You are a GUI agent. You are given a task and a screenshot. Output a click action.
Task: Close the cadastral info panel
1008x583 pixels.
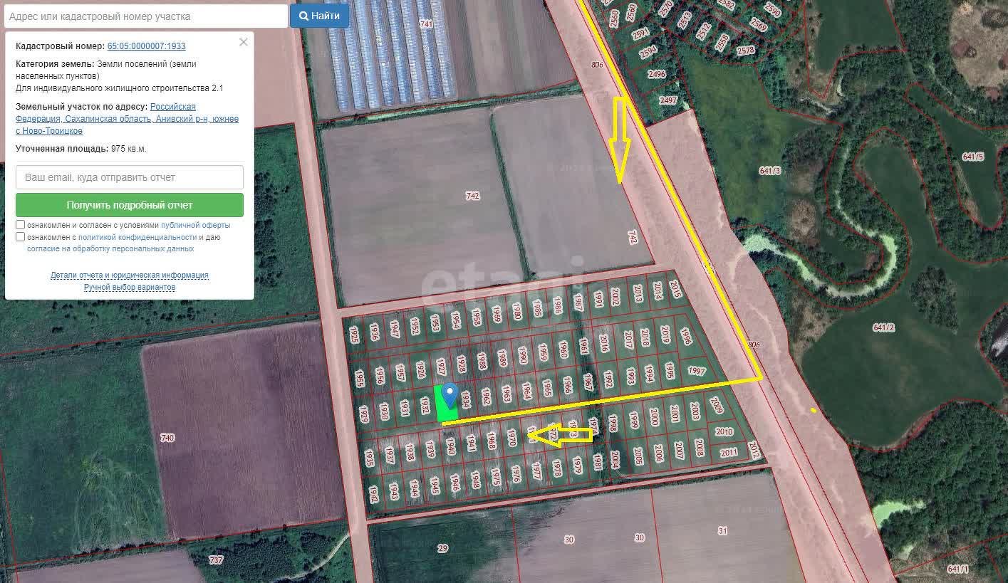click(x=243, y=42)
